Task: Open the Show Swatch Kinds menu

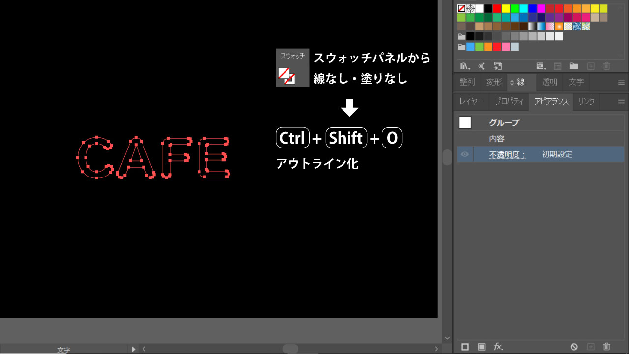Action: pos(541,66)
